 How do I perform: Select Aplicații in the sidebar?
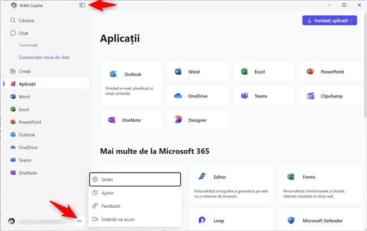click(x=47, y=84)
